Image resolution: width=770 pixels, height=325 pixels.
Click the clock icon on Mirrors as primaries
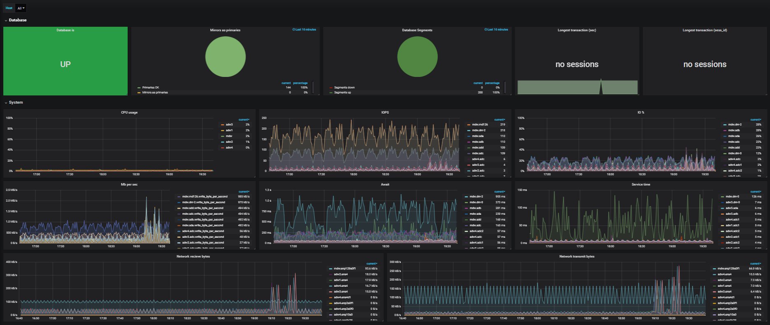coord(294,30)
